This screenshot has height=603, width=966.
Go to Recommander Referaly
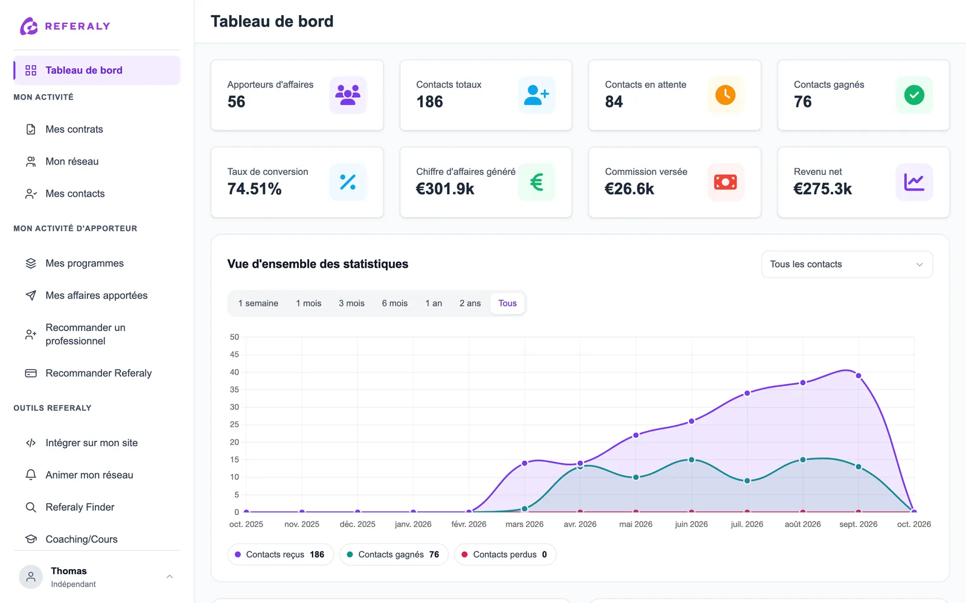pos(97,373)
